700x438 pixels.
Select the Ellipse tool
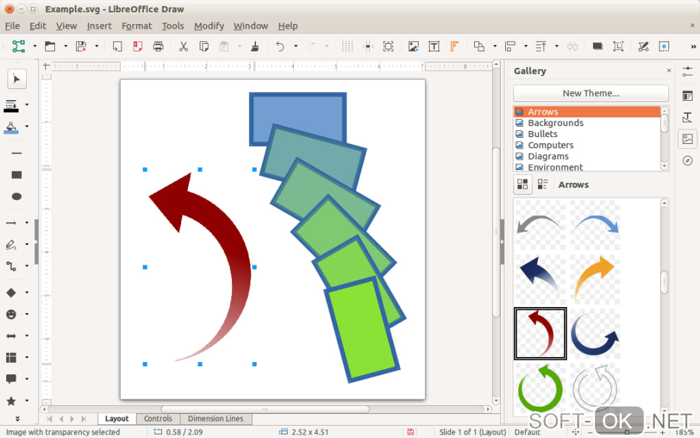pyautogui.click(x=16, y=197)
